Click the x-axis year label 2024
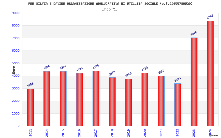 click(210, 133)
